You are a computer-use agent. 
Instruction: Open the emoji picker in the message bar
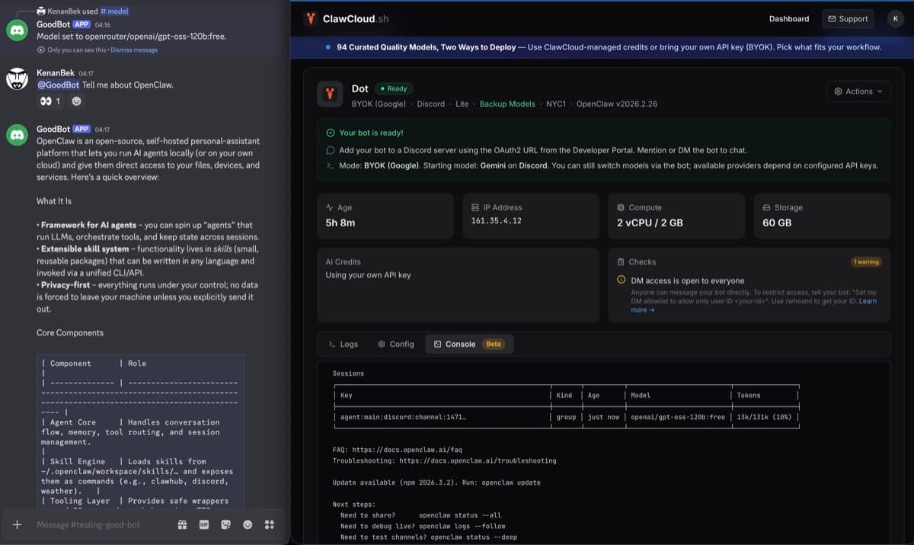click(x=247, y=524)
